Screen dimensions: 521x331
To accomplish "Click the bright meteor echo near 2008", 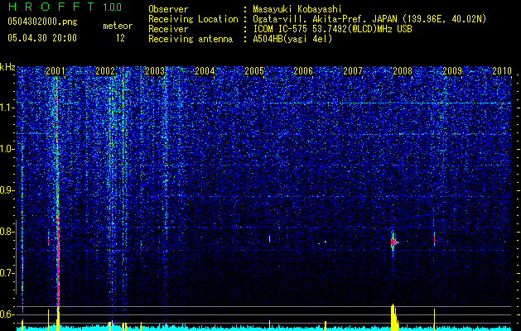I will (393, 242).
